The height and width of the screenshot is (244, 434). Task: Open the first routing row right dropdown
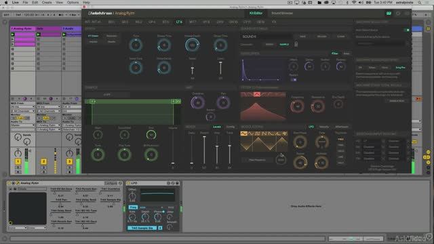click(398, 141)
